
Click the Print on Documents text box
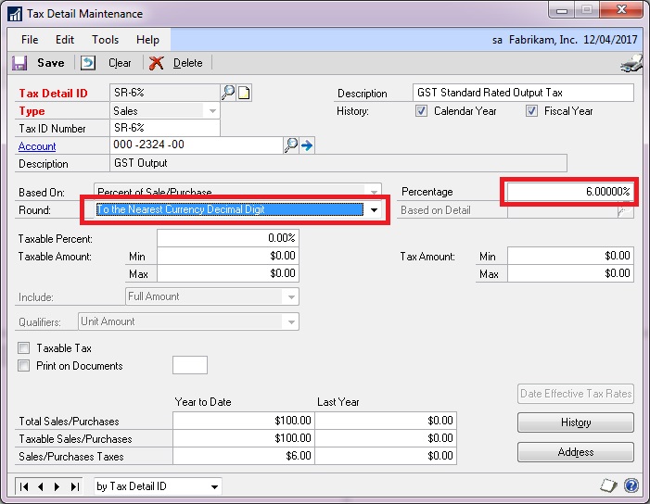(190, 365)
